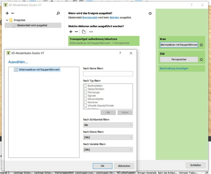
Task: Open the gear next to the Ziel button
Action: [201, 59]
